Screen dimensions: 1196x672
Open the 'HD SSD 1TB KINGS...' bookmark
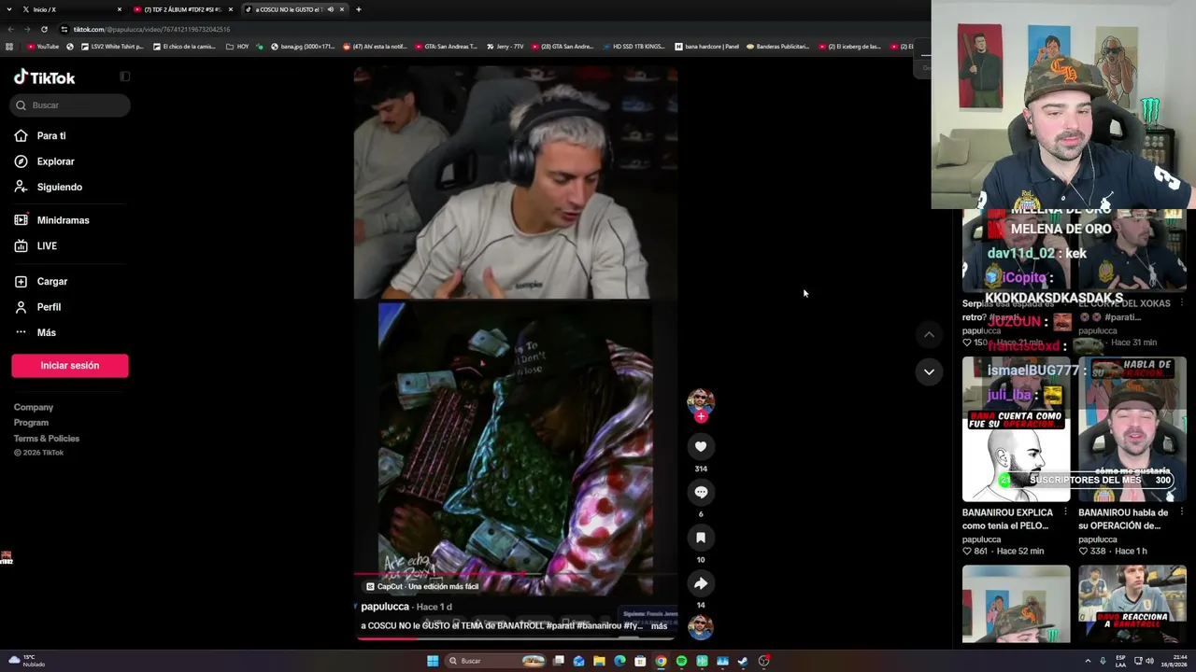click(x=634, y=47)
